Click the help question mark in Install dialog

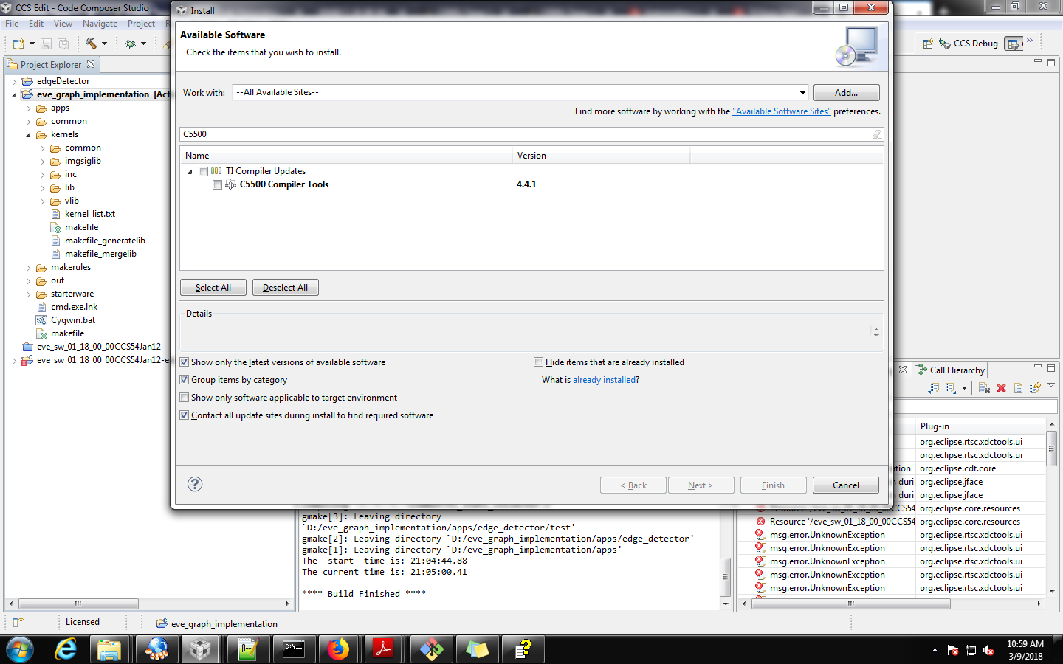(x=195, y=484)
